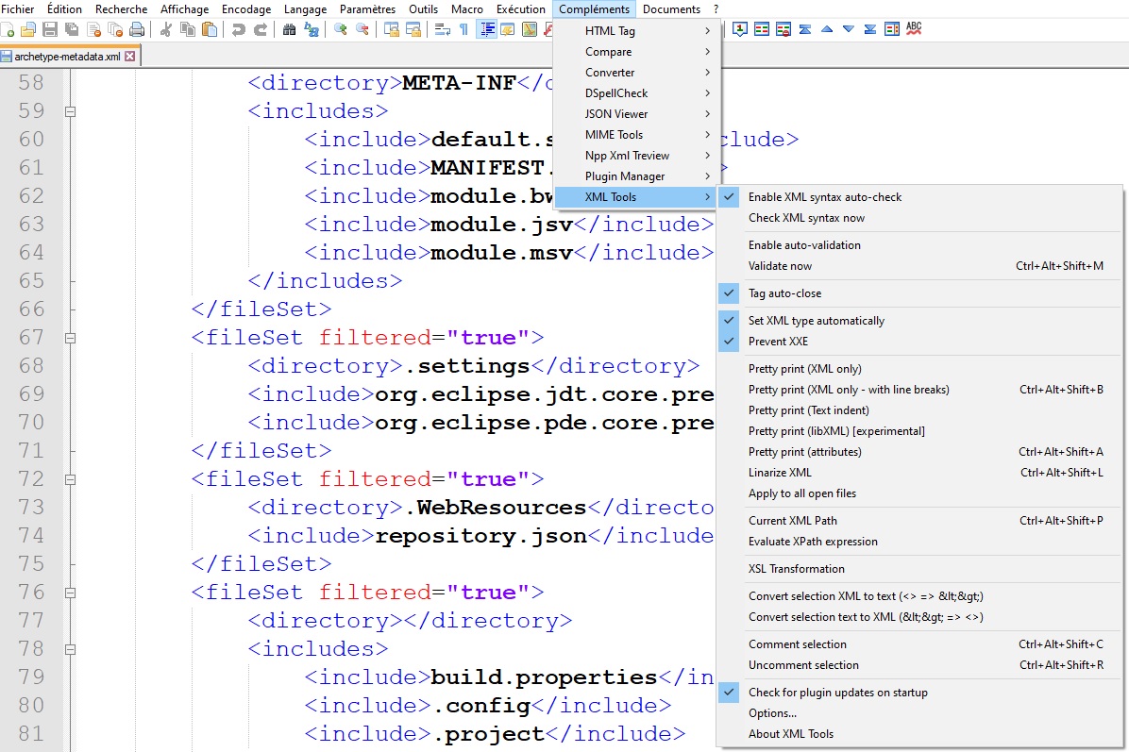Select the Print toolbar icon

[x=137, y=30]
